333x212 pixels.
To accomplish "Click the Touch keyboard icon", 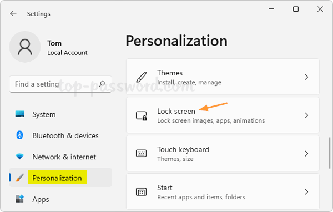I will click(x=141, y=153).
